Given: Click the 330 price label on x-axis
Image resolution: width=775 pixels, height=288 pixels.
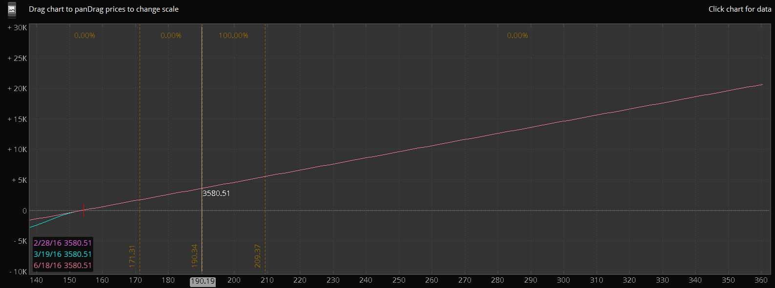Looking at the screenshot, I should pos(662,280).
